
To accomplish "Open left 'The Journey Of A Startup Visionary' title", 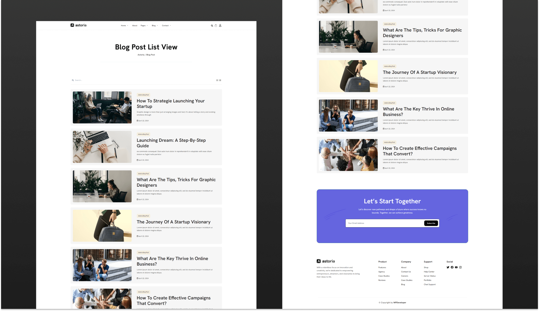I will (x=173, y=222).
